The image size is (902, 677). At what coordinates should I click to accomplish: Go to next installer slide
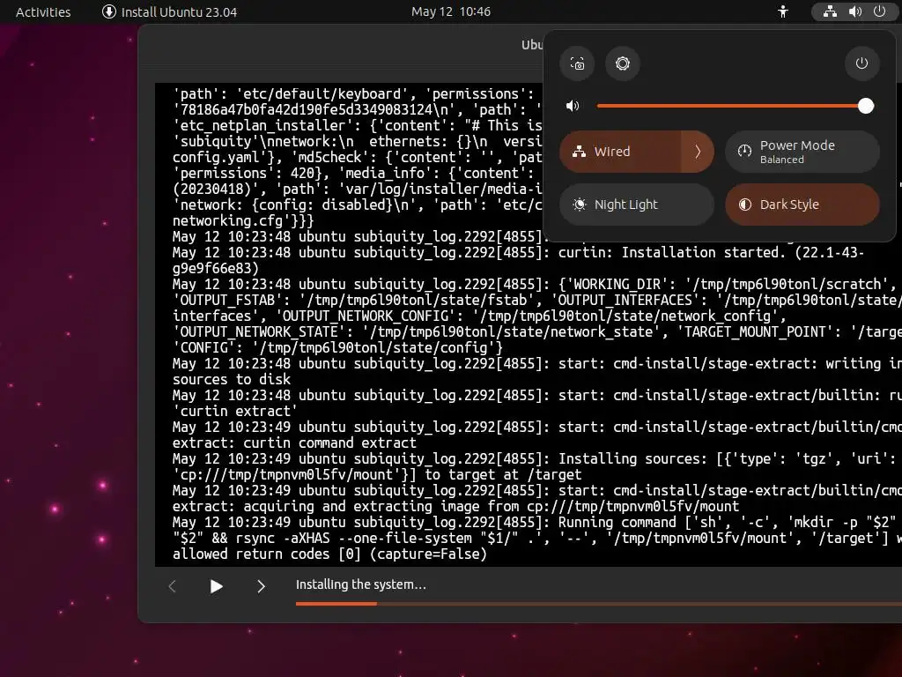click(261, 586)
